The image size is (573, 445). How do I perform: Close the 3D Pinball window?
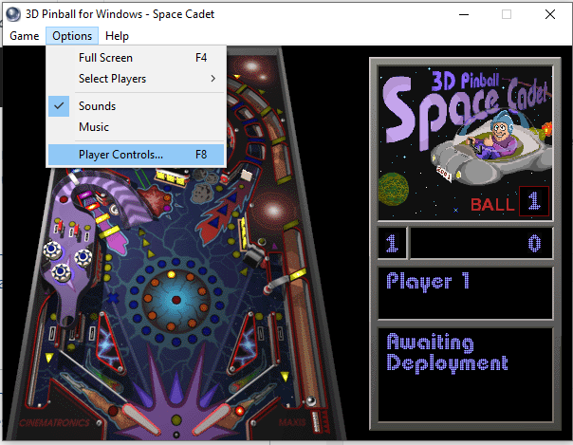pos(550,14)
